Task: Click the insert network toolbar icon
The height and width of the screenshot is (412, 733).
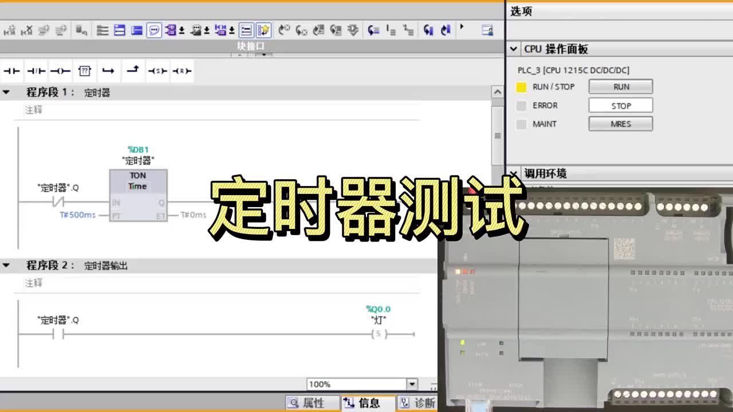Action: 11,30
